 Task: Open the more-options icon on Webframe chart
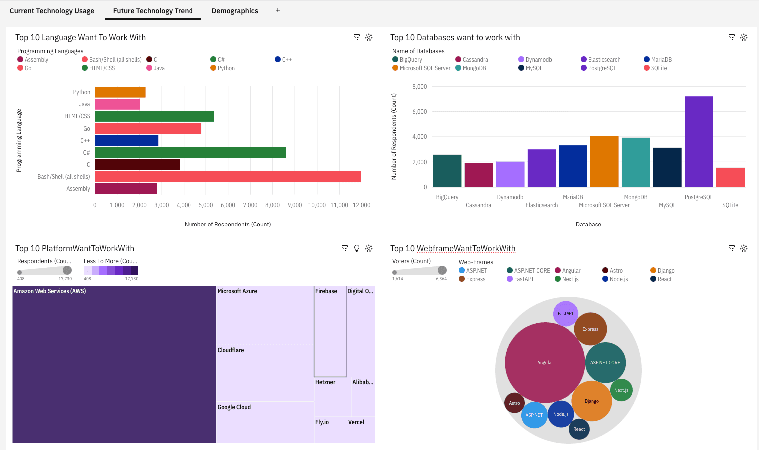click(x=744, y=248)
